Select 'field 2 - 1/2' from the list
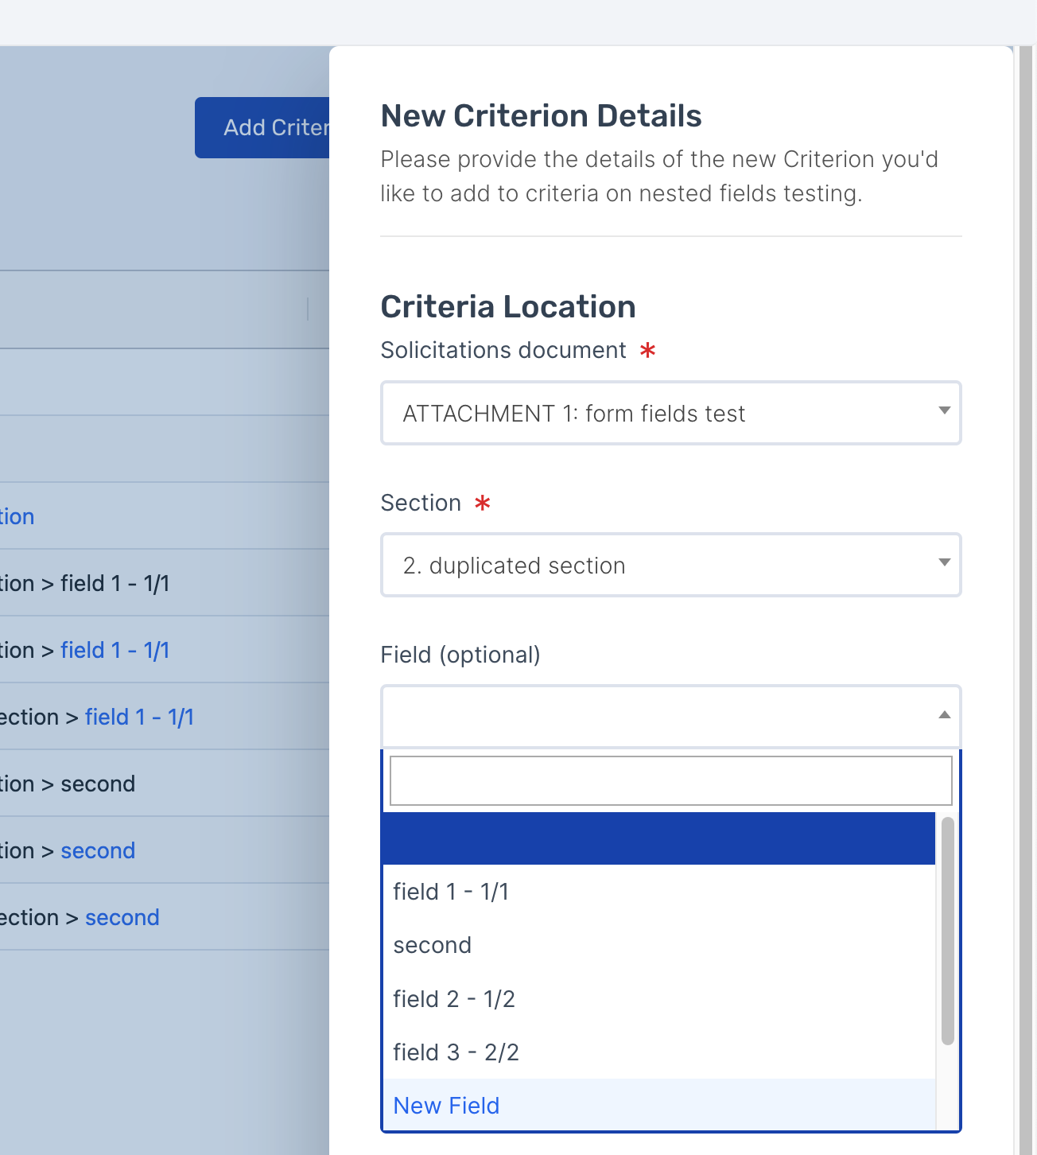 [x=454, y=999]
